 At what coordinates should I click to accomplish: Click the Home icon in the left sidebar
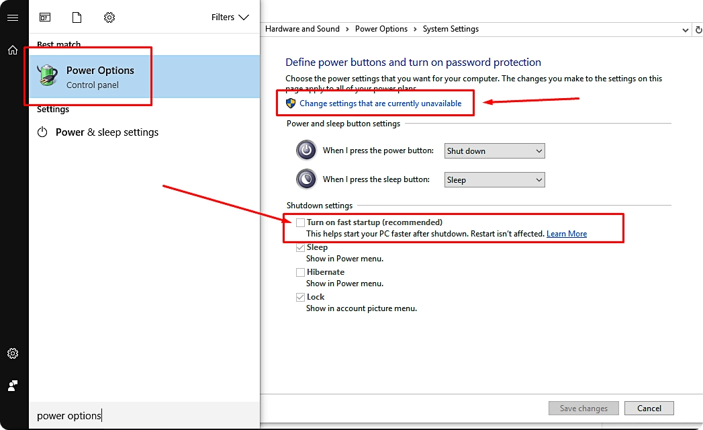coord(13,50)
